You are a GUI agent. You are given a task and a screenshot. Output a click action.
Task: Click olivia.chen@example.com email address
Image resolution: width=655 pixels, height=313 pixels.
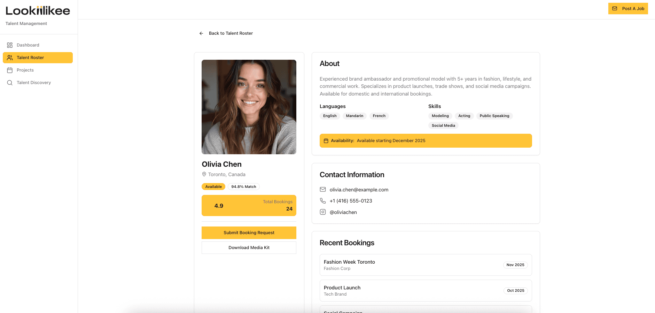tap(359, 190)
